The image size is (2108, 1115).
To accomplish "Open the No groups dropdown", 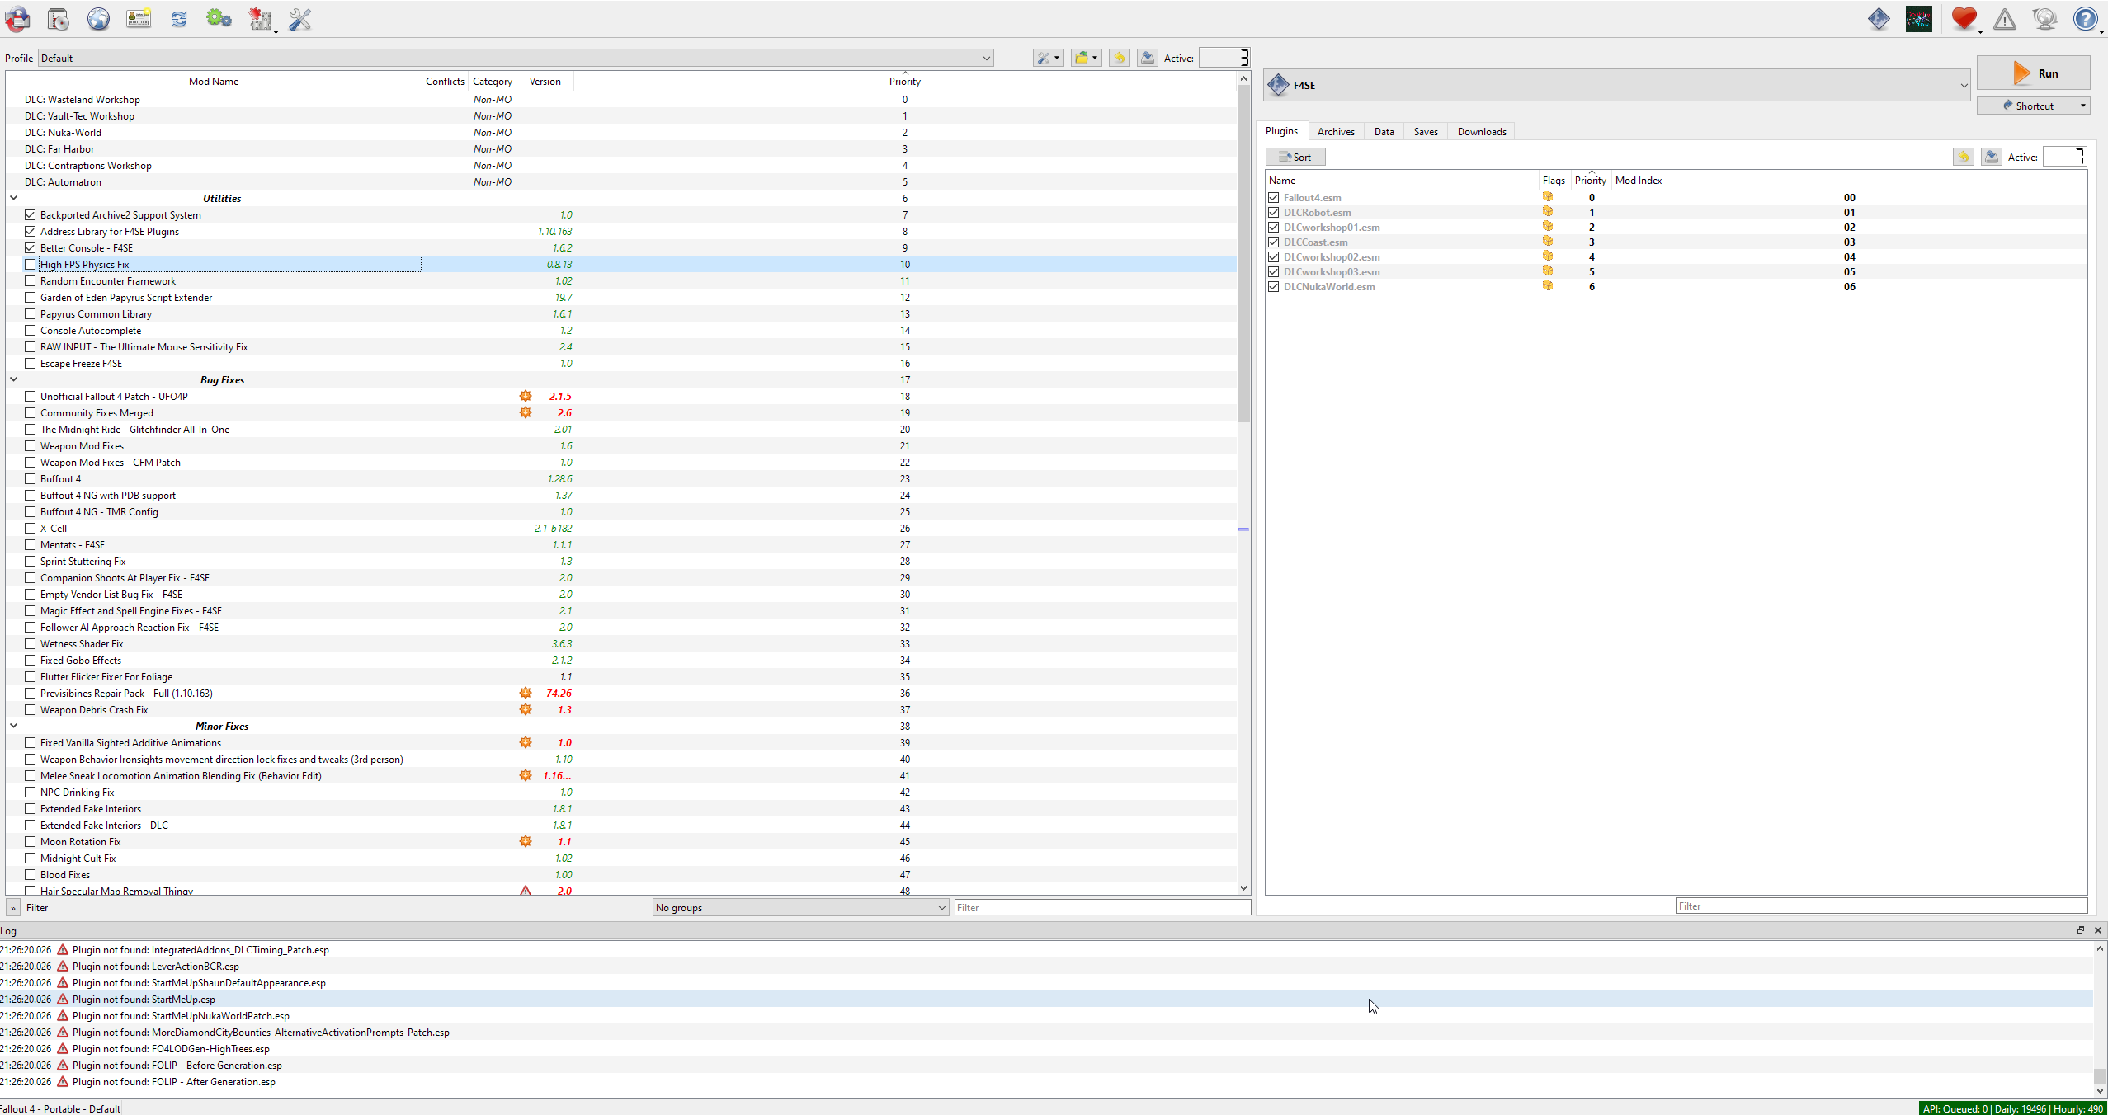I will pos(799,908).
